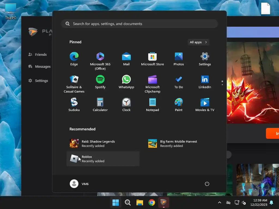Open the pinned Settings gear app
Viewport: 279px width, 209px height.
pos(205,59)
